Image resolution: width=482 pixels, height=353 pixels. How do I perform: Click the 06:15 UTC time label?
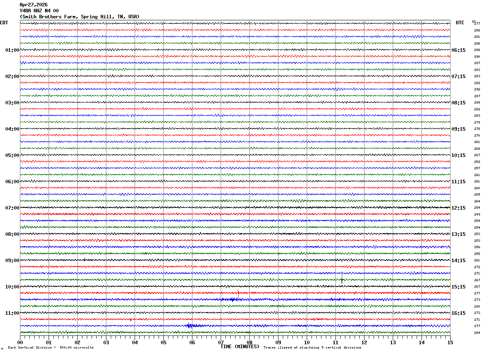tap(458, 50)
